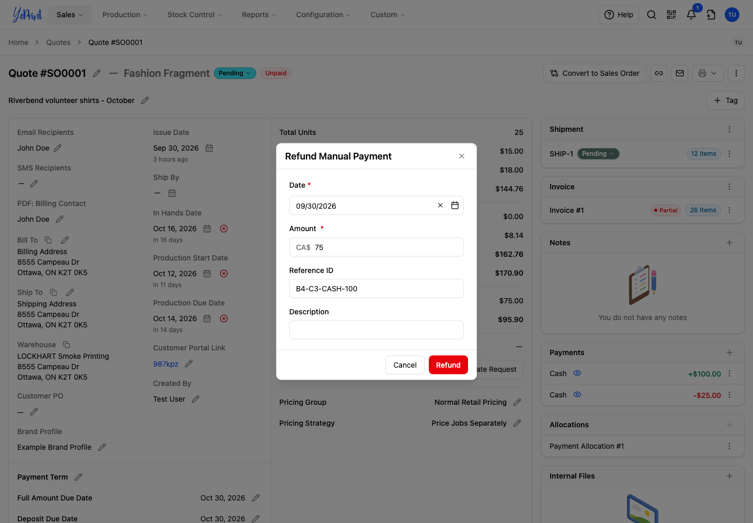Image resolution: width=753 pixels, height=523 pixels.
Task: Open the QR code scanner icon
Action: (671, 15)
